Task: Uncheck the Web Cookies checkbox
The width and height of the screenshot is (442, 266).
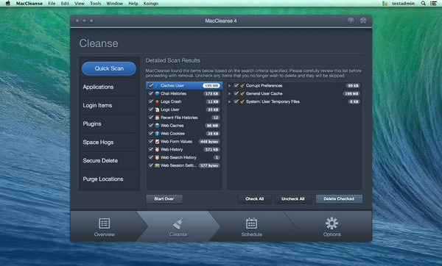Action: click(x=151, y=133)
